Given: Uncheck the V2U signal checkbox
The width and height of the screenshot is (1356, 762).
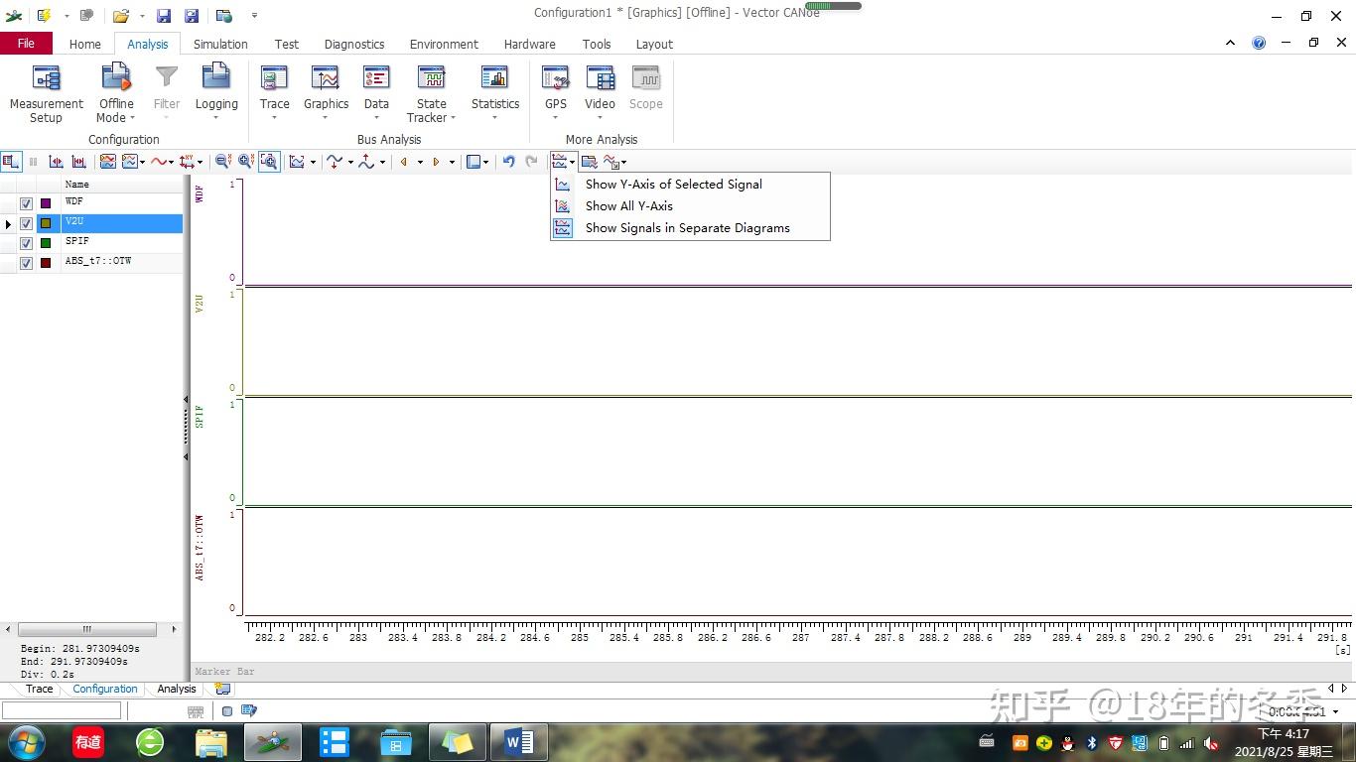Looking at the screenshot, I should [27, 223].
